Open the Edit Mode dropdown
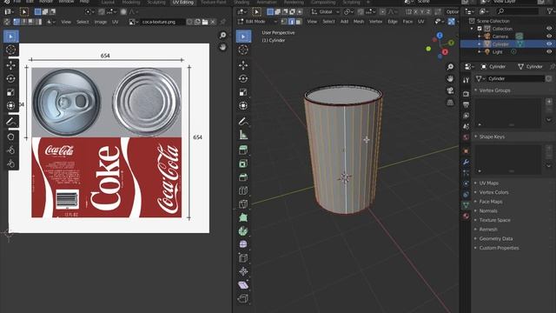The height and width of the screenshot is (313, 556). (258, 22)
